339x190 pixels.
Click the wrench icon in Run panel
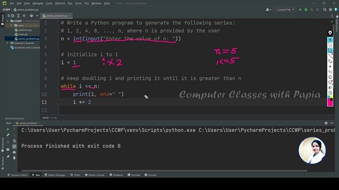[x=8, y=135]
